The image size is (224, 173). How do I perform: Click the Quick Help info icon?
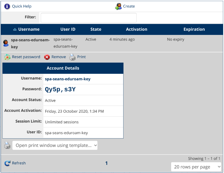pos(7,6)
